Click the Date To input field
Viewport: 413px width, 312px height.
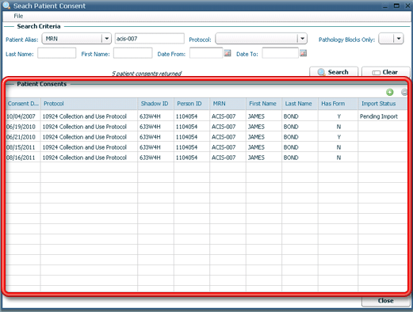[x=281, y=53]
